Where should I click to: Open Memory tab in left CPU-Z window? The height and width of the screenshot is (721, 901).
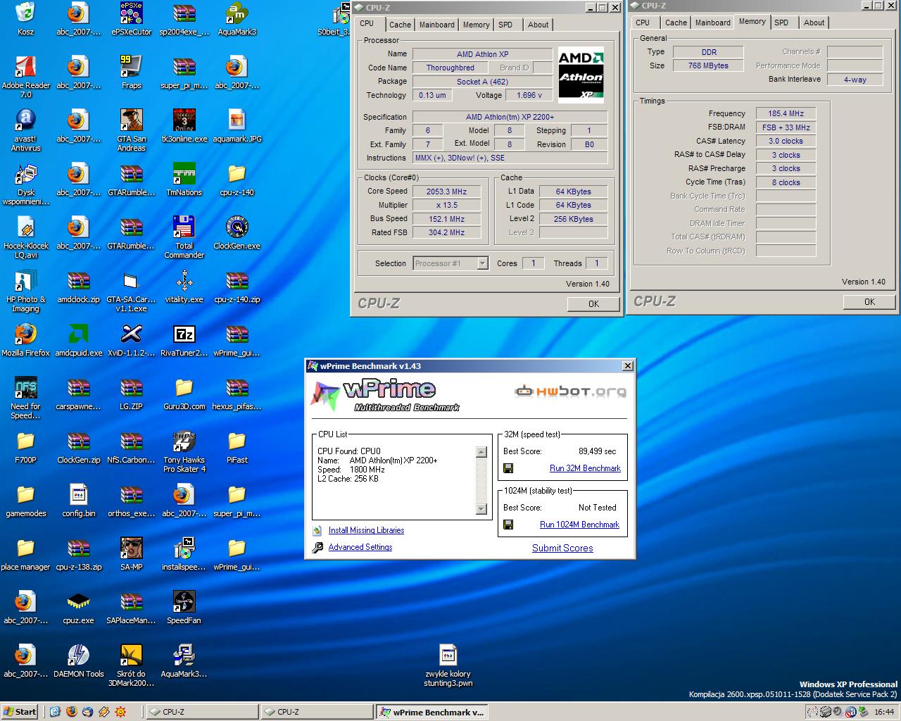click(476, 25)
